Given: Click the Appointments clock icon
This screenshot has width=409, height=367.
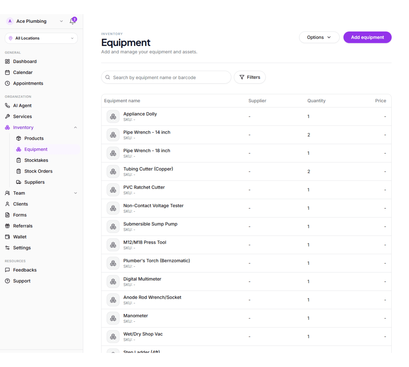Looking at the screenshot, I should 7,83.
